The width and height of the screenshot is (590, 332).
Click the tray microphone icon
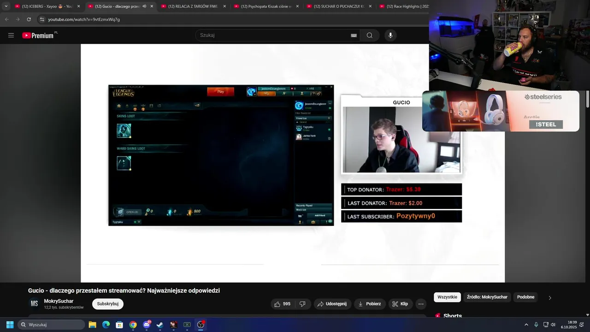pyautogui.click(x=536, y=325)
